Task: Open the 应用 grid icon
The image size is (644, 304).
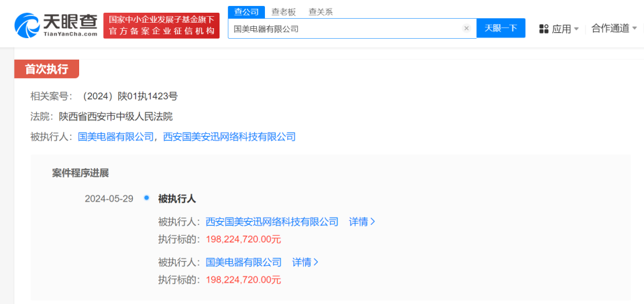Action: pyautogui.click(x=544, y=29)
